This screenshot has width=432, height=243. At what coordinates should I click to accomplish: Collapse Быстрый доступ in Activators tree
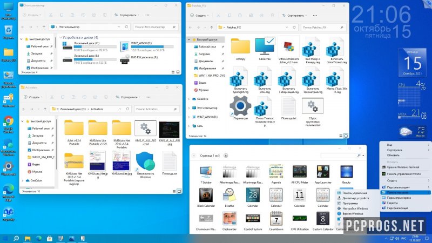[22, 121]
